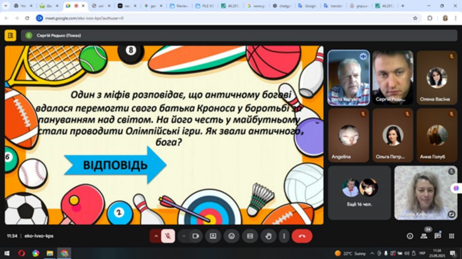Toggle the camera on or off
Image resolution: width=462 pixels, height=259 pixels.
[x=195, y=236]
